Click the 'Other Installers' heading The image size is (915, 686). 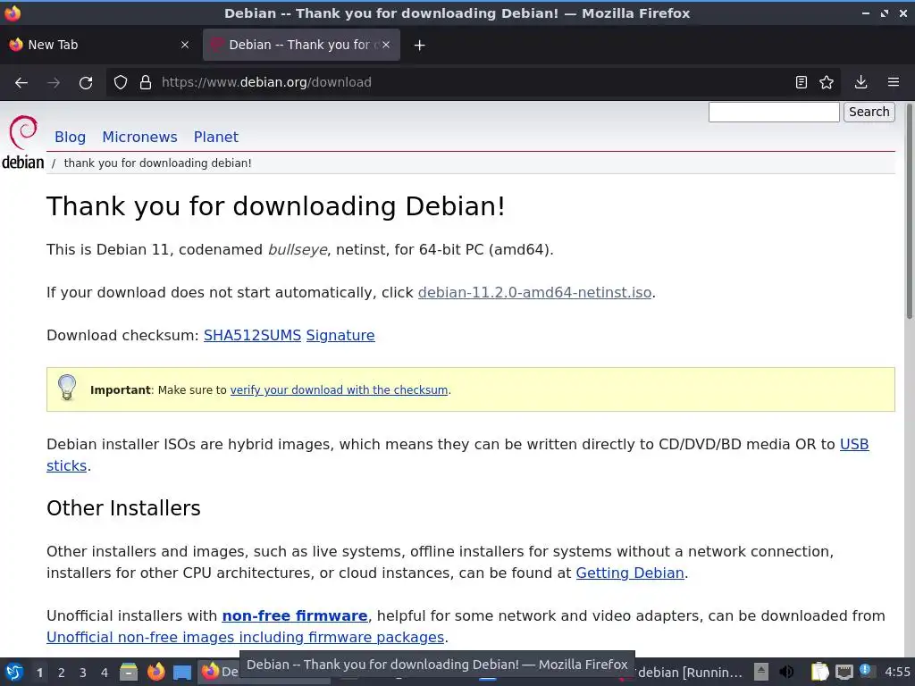click(x=123, y=508)
